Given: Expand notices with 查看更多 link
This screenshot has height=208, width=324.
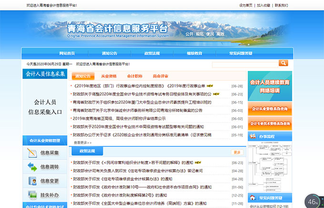Looking at the screenshot, I should tap(82, 142).
